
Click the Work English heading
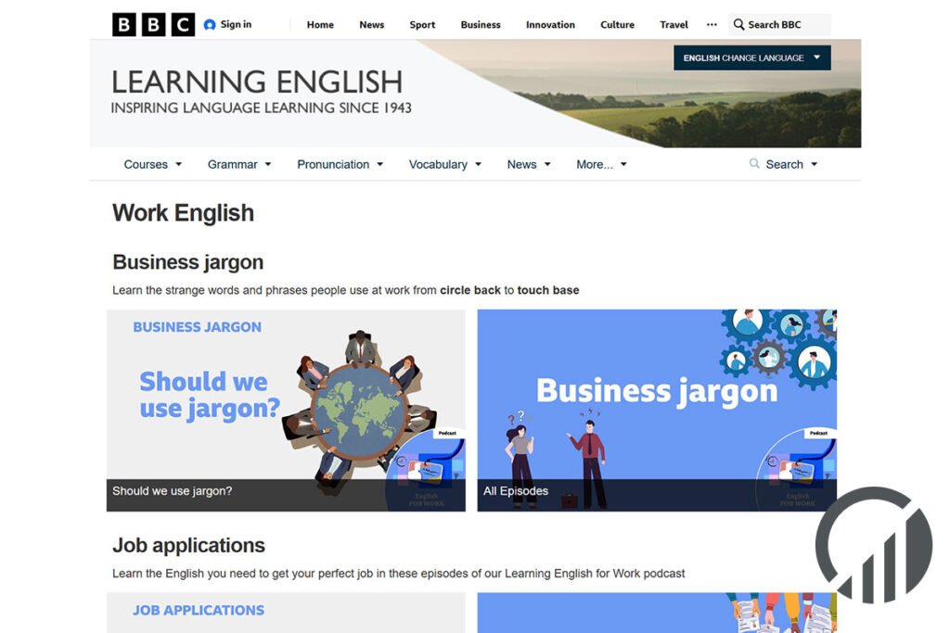[183, 213]
